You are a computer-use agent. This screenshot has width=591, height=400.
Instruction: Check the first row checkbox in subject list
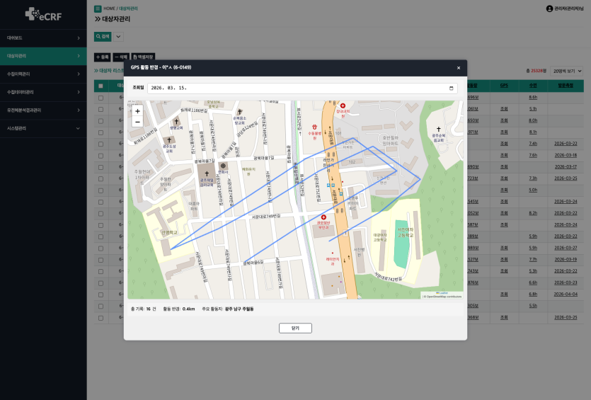[x=101, y=98]
